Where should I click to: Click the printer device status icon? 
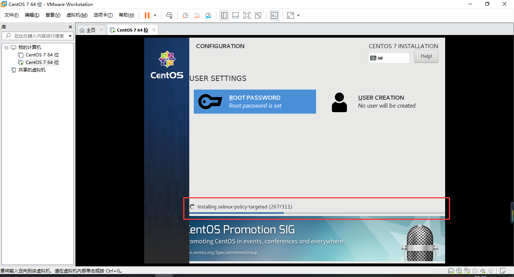[474, 271]
